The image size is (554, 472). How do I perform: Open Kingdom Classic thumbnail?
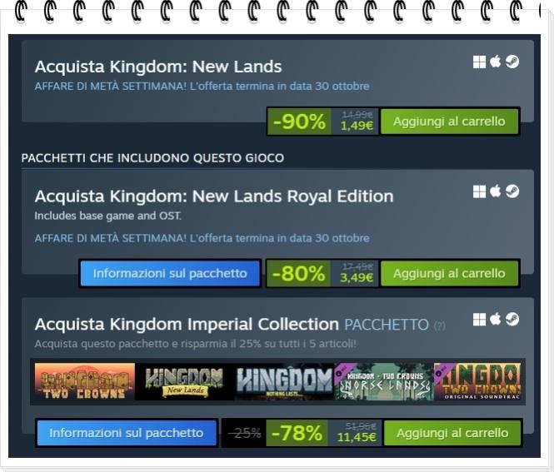point(284,381)
